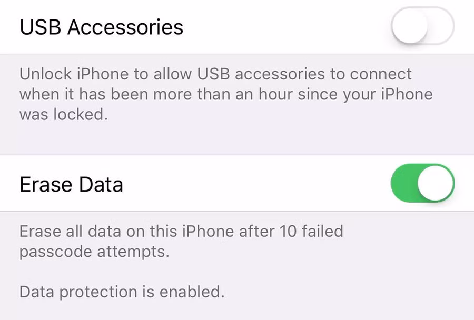Click the word 'Erase' in the second row title
Viewport: 474px width, 320px height.
pos(46,184)
